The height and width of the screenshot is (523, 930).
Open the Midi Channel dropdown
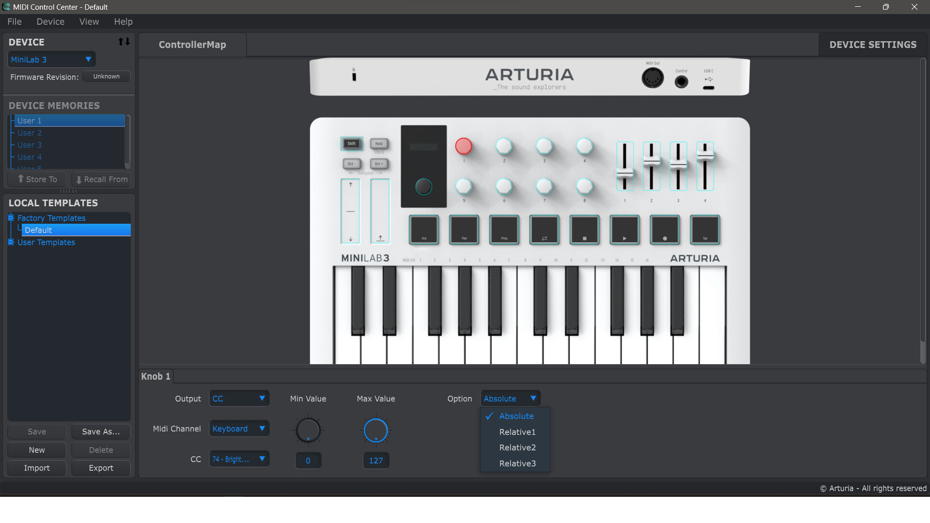pyautogui.click(x=239, y=429)
